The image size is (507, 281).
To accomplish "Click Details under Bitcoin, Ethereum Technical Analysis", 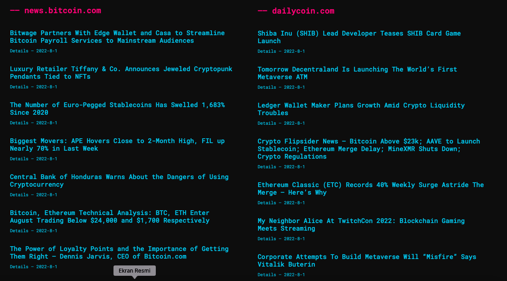I will coord(19,231).
